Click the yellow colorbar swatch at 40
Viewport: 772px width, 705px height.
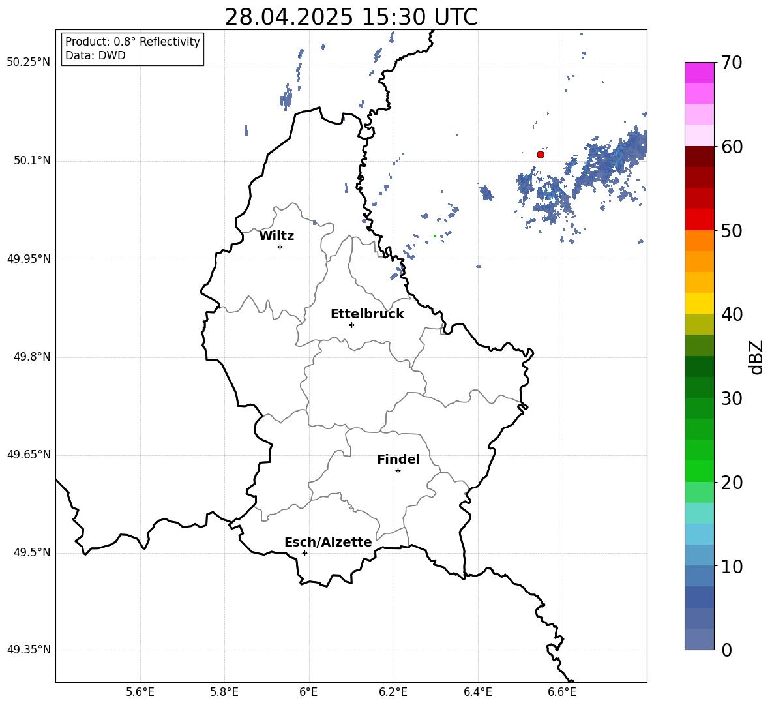[x=699, y=303]
